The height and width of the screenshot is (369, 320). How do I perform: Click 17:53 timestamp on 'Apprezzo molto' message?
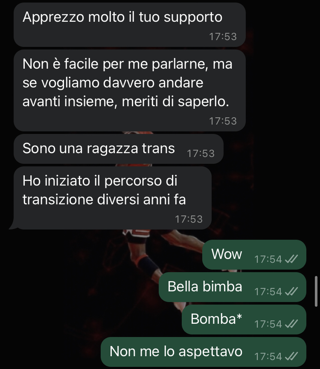223,37
